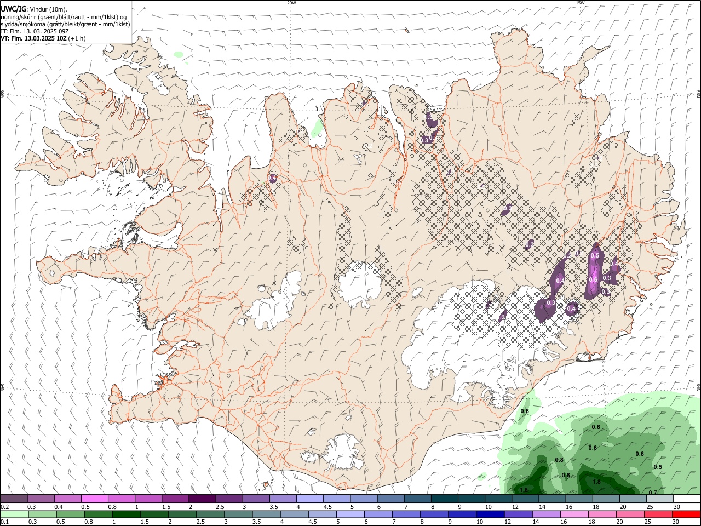Click the gray-teal swatch between 3 and 3.5 in lower legend

coord(238,514)
